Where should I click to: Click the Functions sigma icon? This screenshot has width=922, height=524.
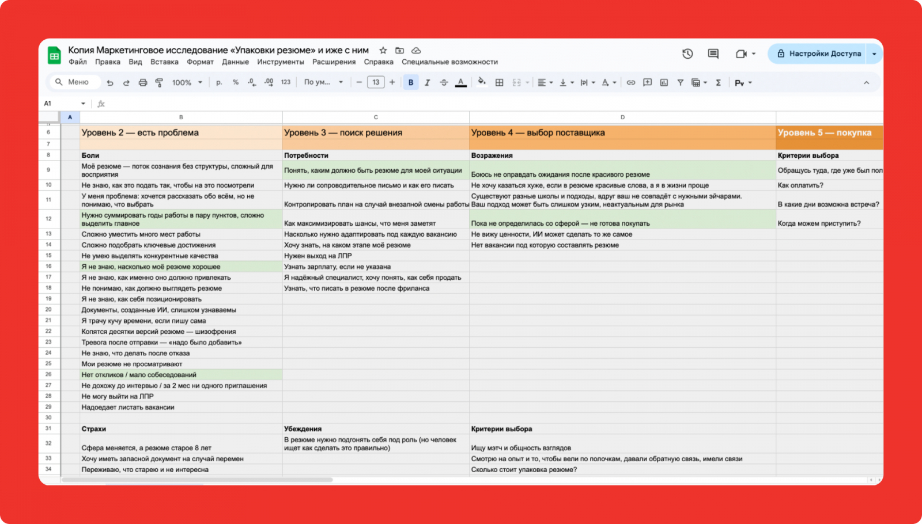pos(718,82)
